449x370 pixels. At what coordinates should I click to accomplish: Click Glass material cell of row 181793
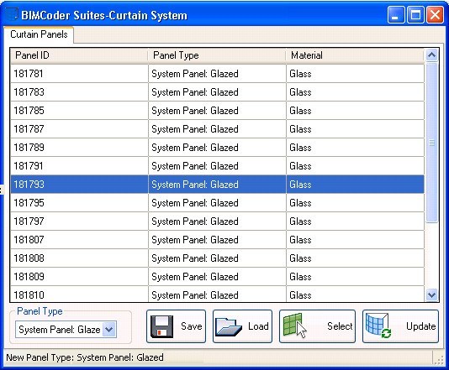point(356,185)
